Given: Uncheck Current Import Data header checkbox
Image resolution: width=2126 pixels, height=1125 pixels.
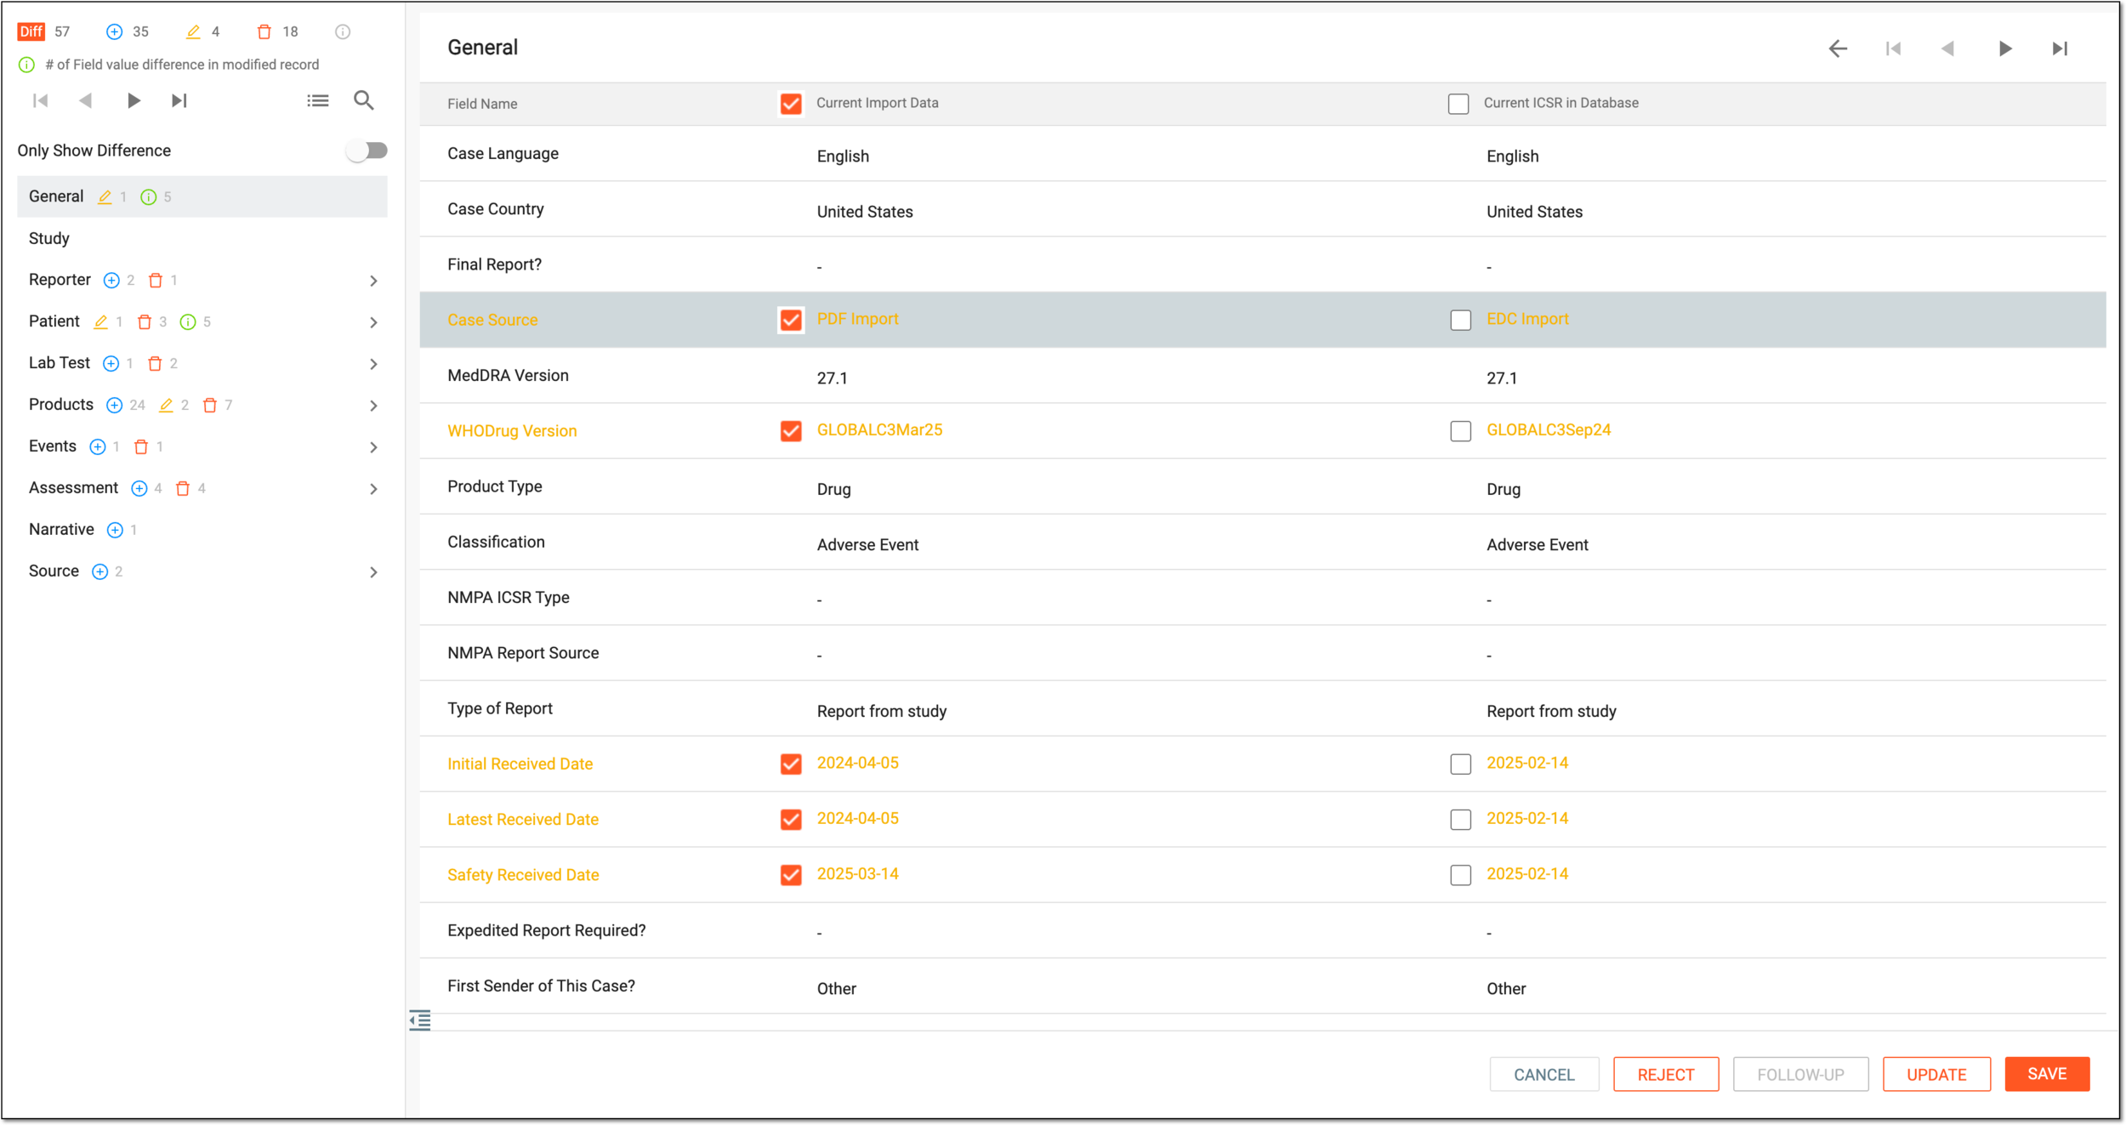Looking at the screenshot, I should coord(791,104).
